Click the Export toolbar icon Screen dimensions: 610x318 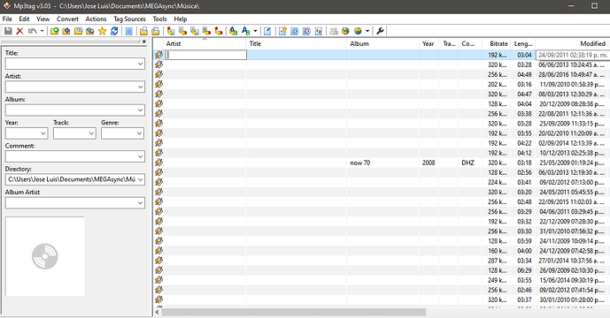click(282, 31)
